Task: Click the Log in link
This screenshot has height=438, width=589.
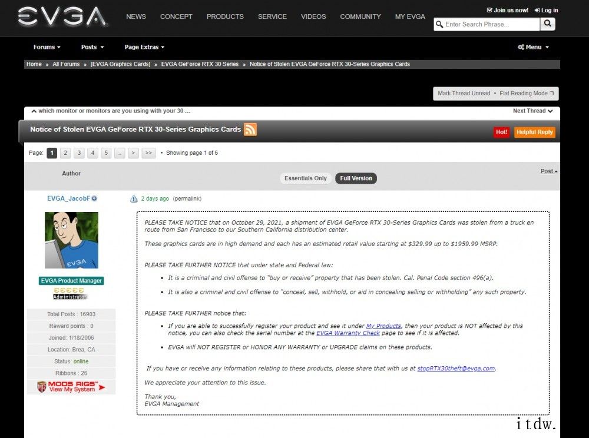Action: (x=547, y=10)
